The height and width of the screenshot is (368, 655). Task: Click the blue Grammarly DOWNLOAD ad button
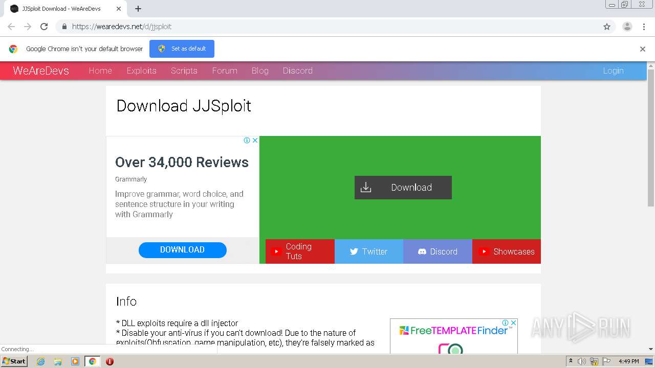[183, 250]
